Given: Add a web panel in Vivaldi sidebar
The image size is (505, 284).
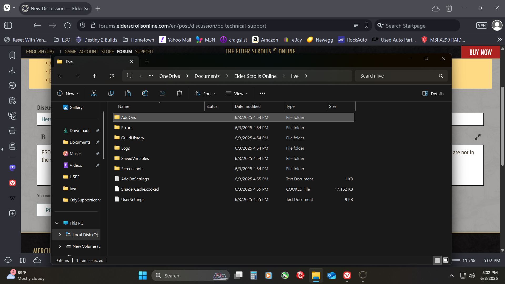Looking at the screenshot, I should [x=12, y=213].
